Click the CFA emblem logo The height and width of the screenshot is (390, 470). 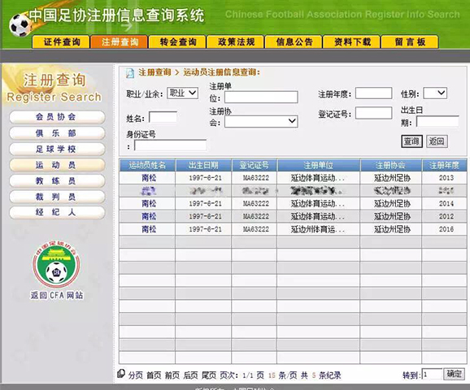tap(56, 265)
